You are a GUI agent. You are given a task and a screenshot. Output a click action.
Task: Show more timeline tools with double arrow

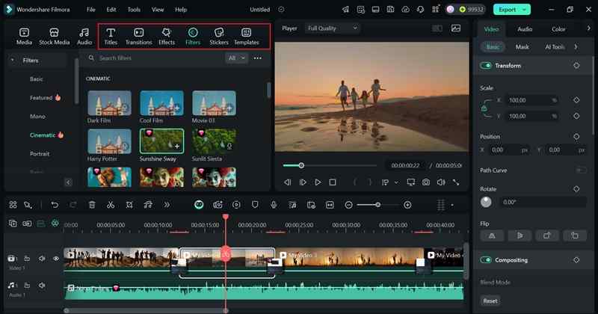point(167,205)
